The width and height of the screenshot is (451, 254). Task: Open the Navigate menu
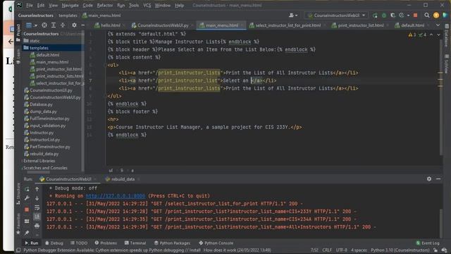pos(70,5)
